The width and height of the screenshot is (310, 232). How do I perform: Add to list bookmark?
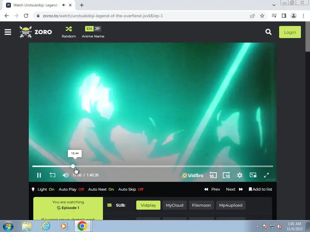tap(260, 189)
